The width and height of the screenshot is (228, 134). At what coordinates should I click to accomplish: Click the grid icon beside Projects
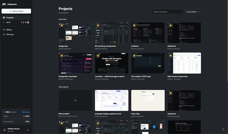[4, 18]
